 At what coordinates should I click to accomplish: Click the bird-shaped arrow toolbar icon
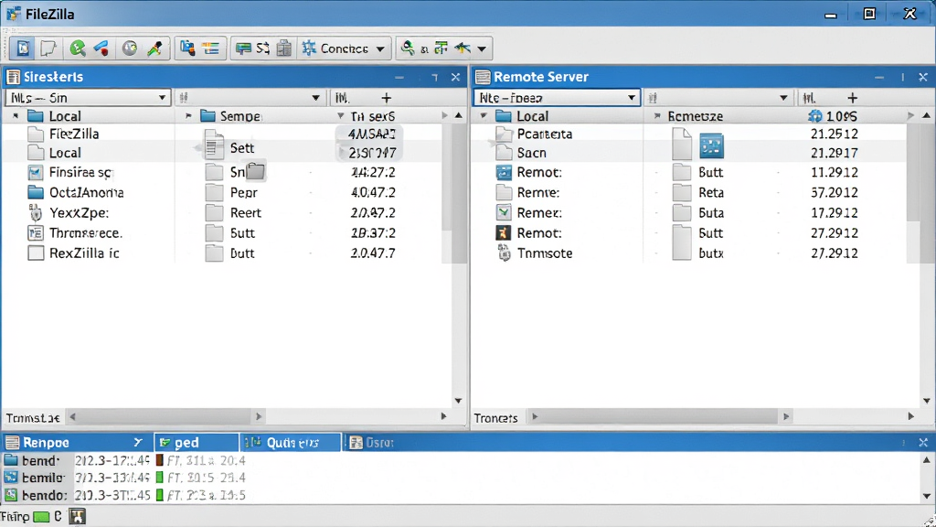pos(463,48)
